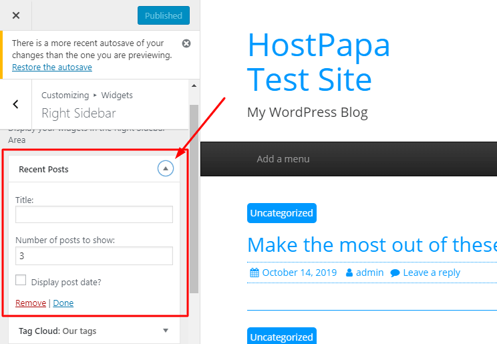Image resolution: width=497 pixels, height=344 pixels.
Task: Click the user icon beside admin
Action: click(x=349, y=273)
